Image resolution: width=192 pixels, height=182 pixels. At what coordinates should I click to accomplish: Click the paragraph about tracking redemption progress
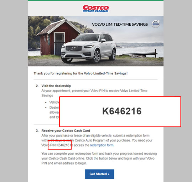[x=99, y=158]
